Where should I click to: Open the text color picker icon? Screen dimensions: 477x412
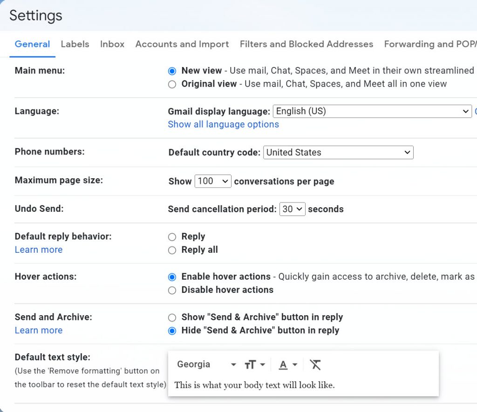click(288, 364)
